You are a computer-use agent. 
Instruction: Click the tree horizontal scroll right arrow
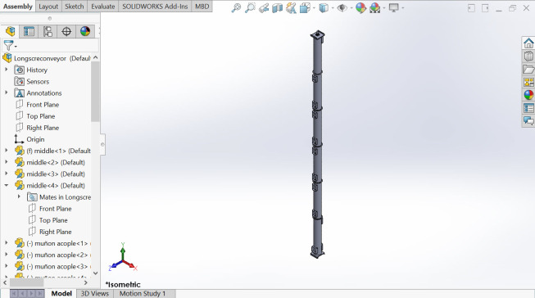[x=86, y=282]
